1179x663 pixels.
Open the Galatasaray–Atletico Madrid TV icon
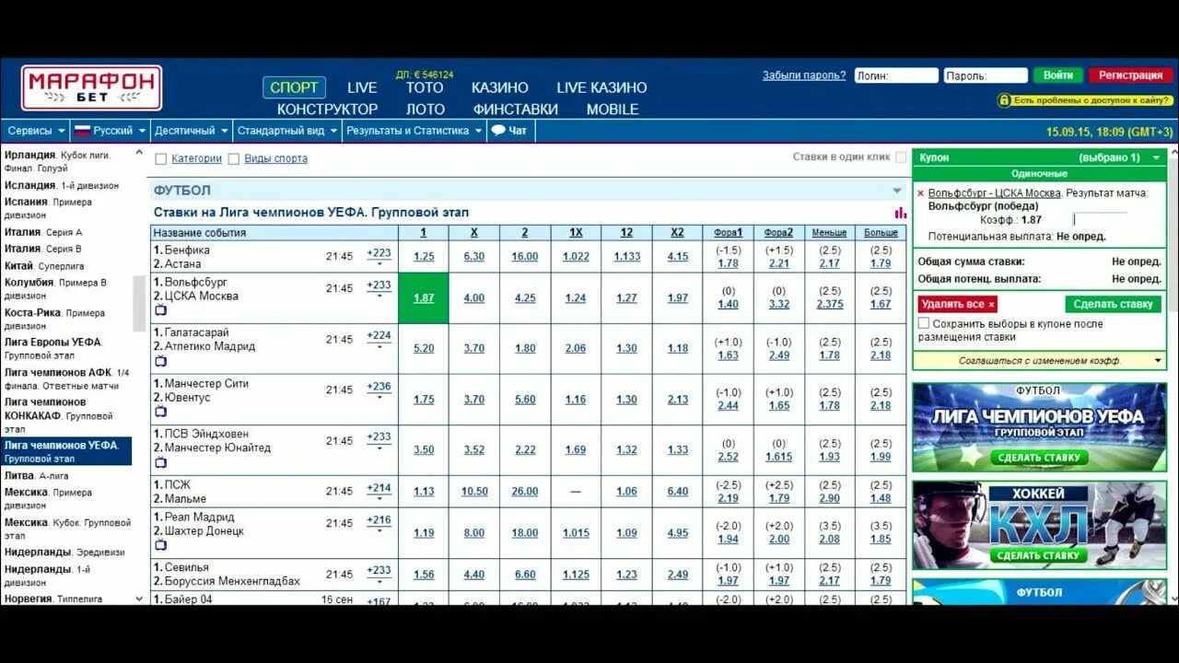160,362
